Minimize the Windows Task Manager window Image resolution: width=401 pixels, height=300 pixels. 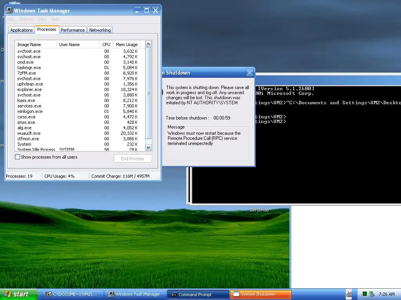137,11
